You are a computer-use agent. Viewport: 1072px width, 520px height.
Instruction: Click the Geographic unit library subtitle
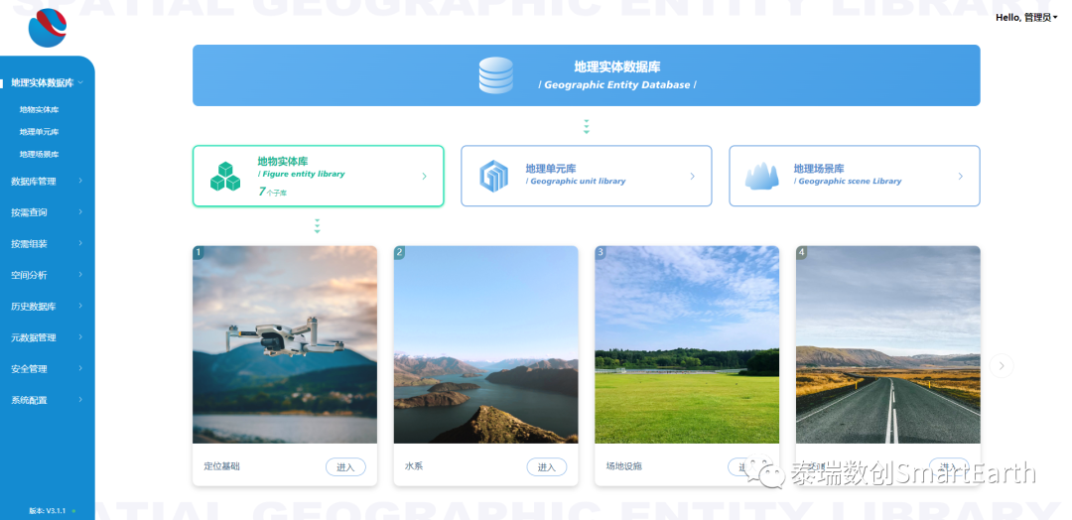[576, 181]
